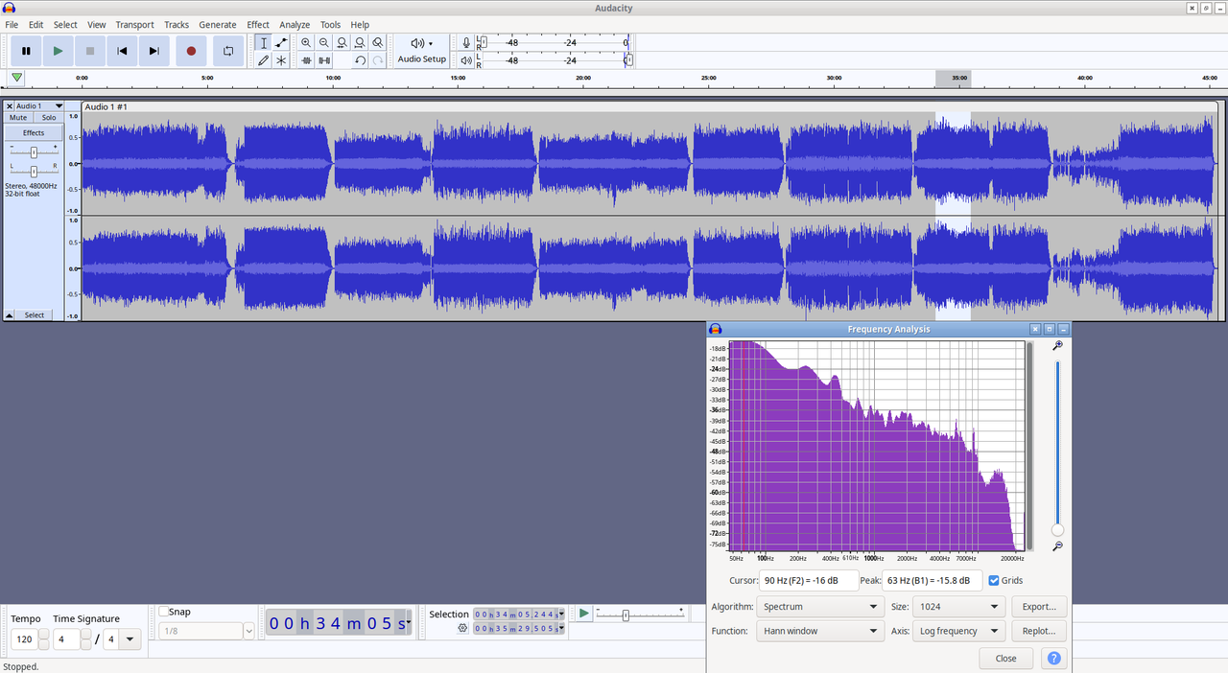Open the Effect menu
Screen dimensions: 1228x673
258,25
